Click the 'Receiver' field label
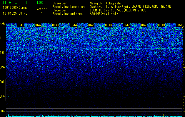Image resolution: width=185 pixels, height=117 pixels. [60, 10]
